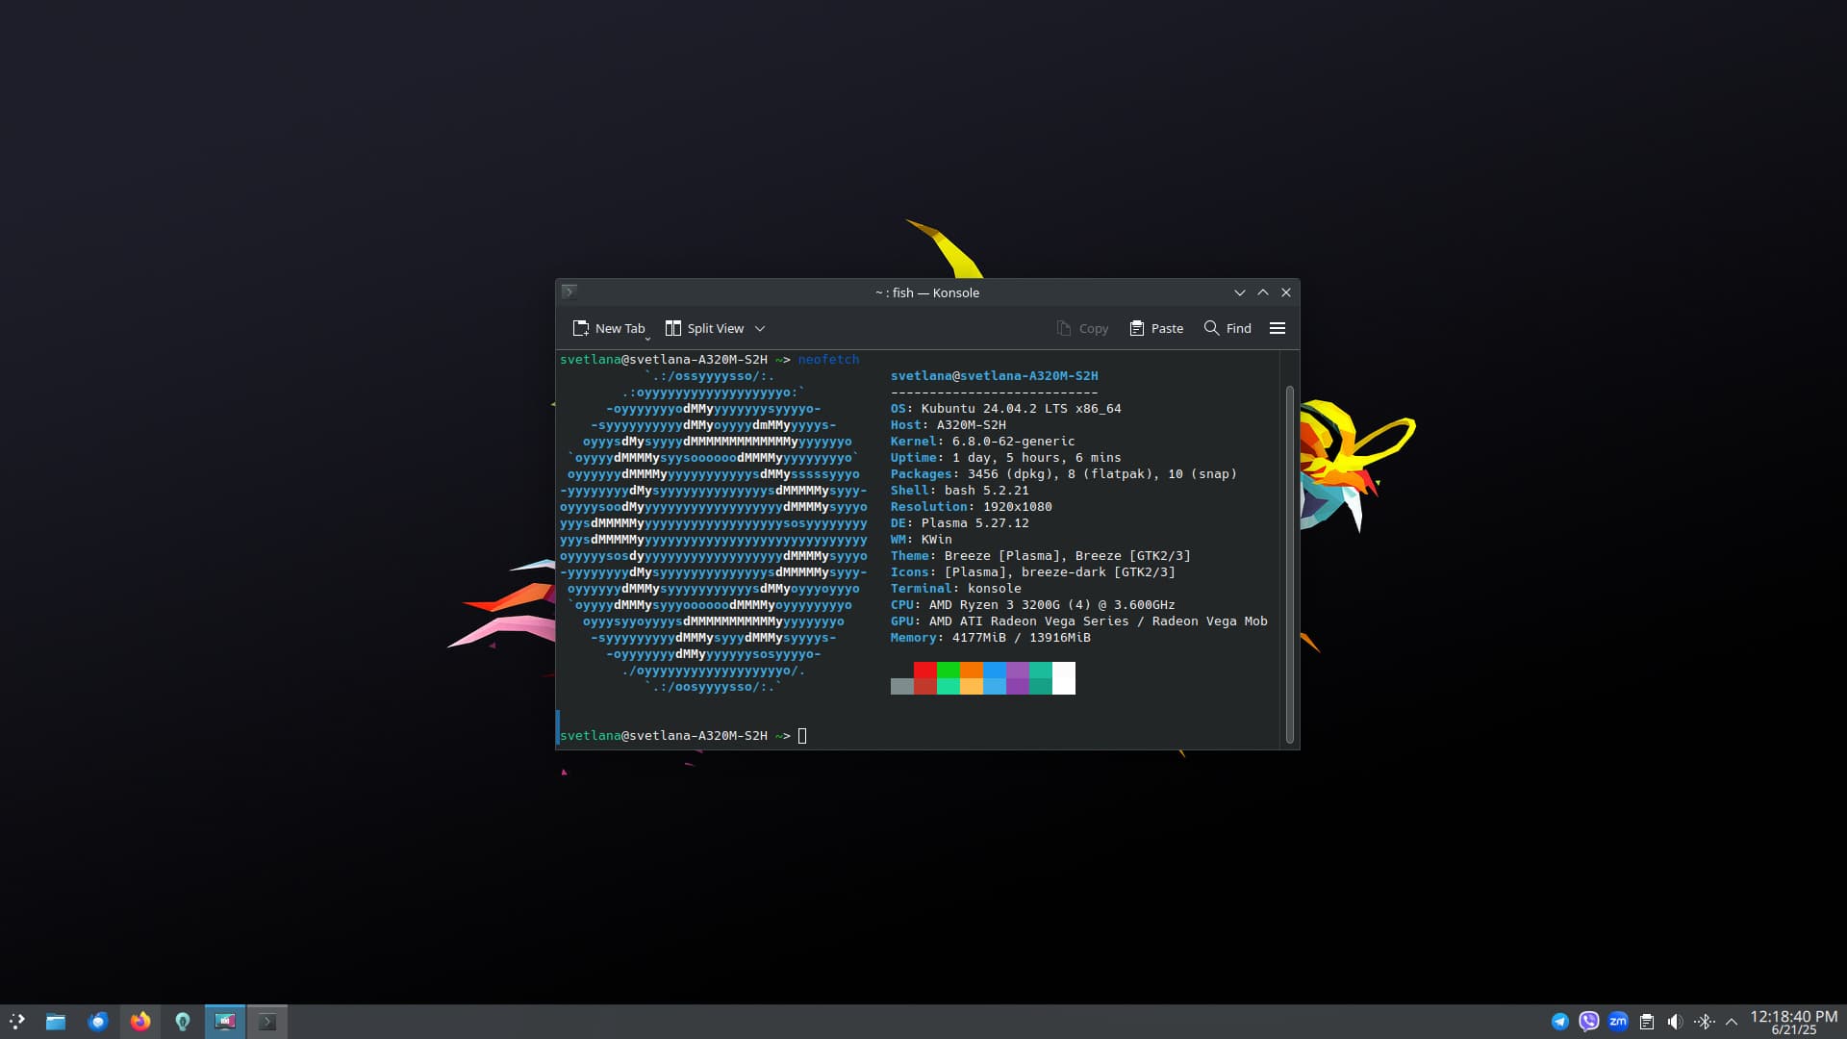Open Thunderbird from the taskbar
The height and width of the screenshot is (1039, 1847).
tap(98, 1022)
